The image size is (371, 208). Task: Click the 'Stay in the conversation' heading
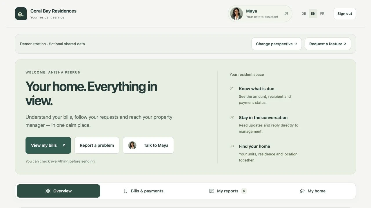(263, 118)
